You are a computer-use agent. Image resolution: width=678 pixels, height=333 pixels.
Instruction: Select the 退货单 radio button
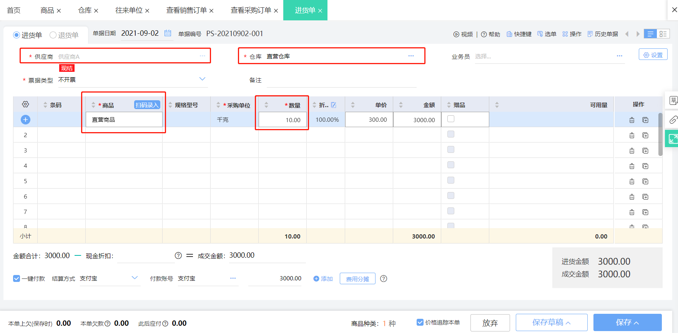tap(53, 35)
